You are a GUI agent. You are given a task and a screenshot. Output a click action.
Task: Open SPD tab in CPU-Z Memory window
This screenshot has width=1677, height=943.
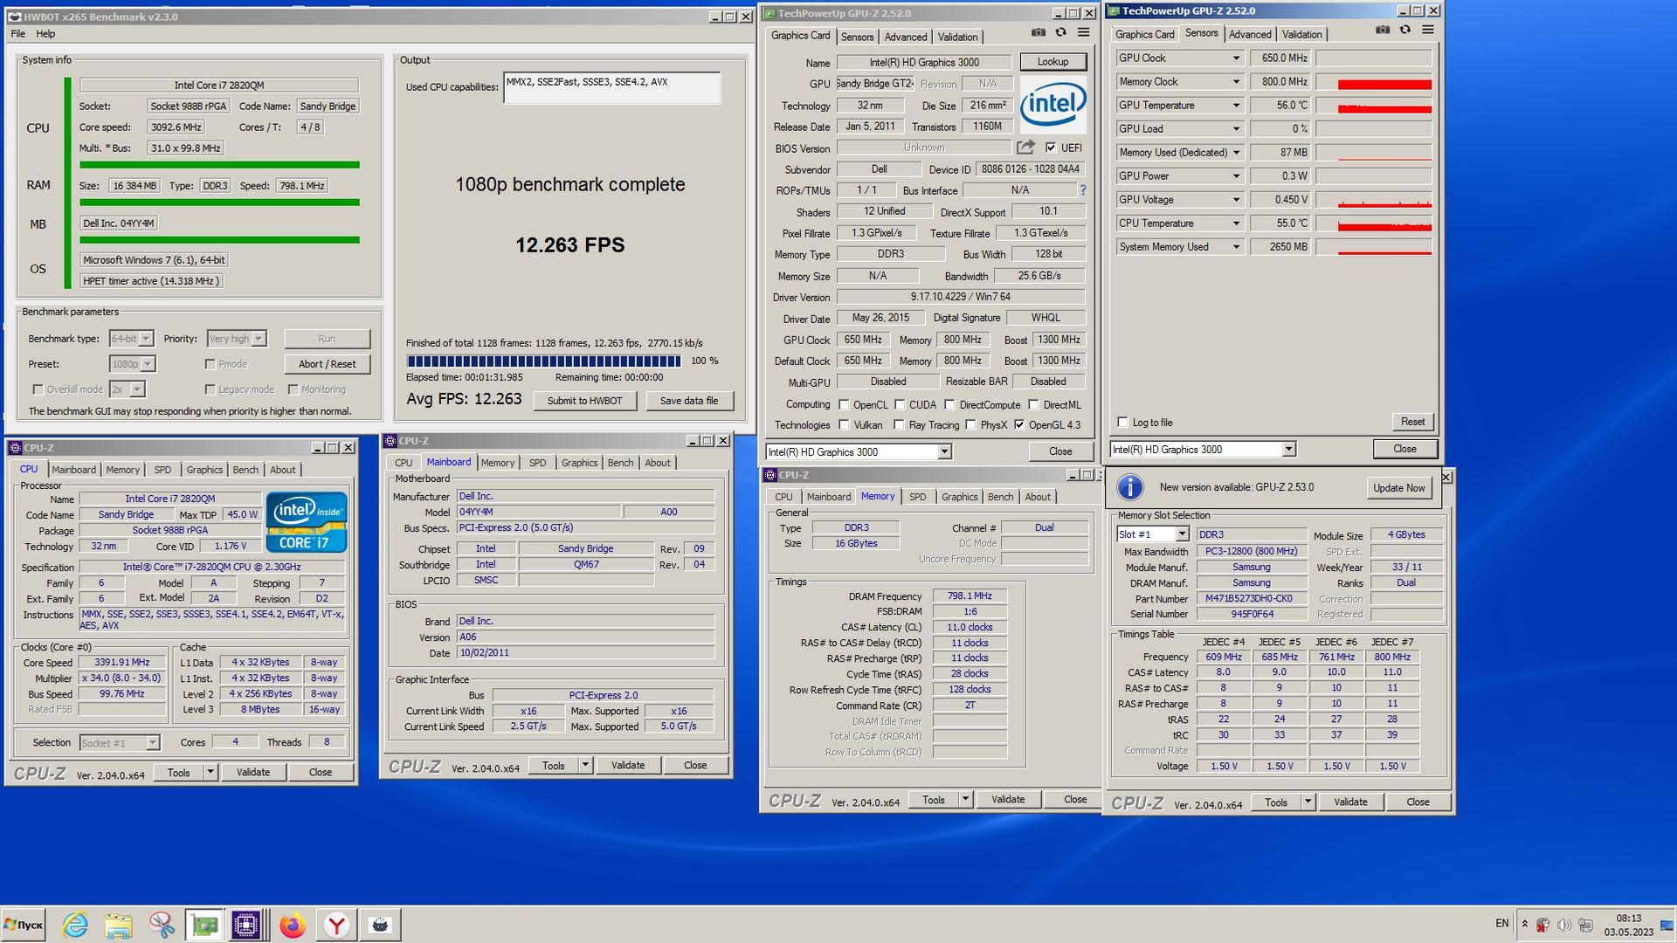pos(917,497)
